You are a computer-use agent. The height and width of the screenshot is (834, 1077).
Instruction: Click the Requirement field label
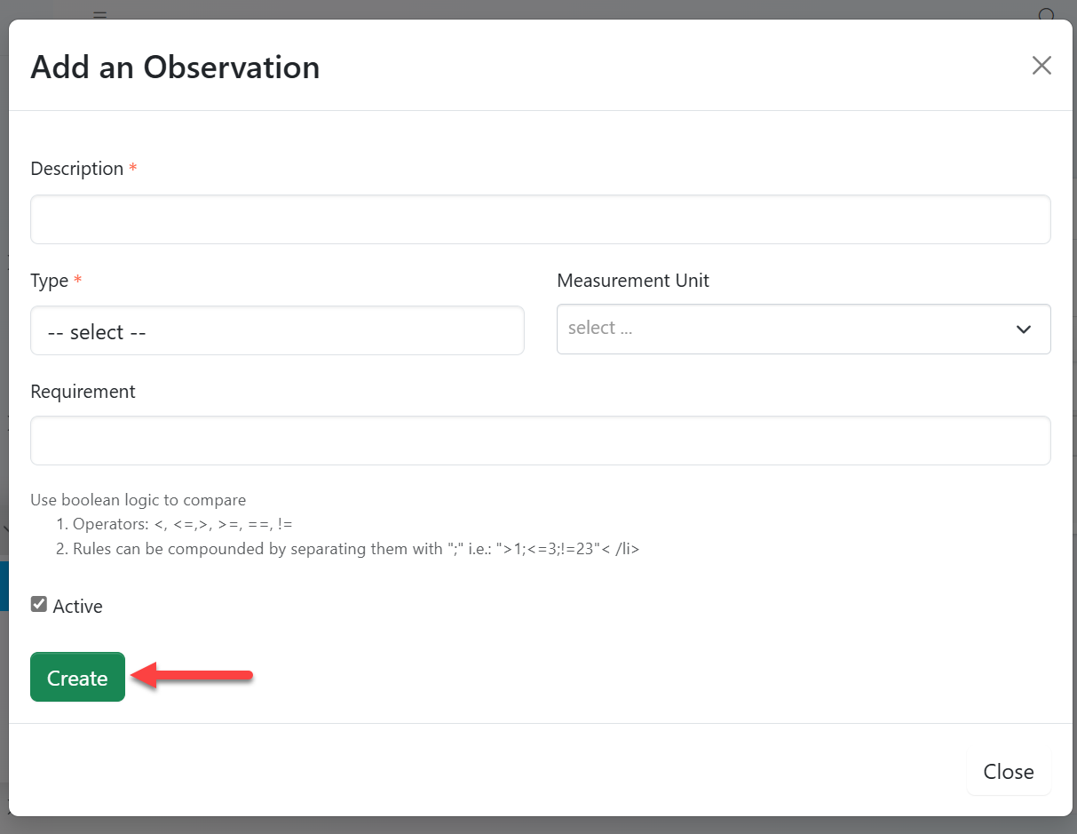click(83, 392)
